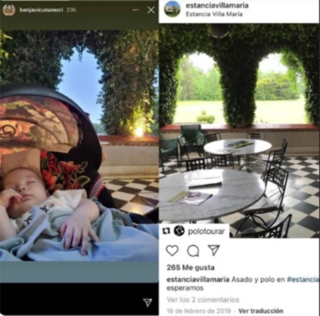Open estanciavillamaria username in post header

(217, 5)
